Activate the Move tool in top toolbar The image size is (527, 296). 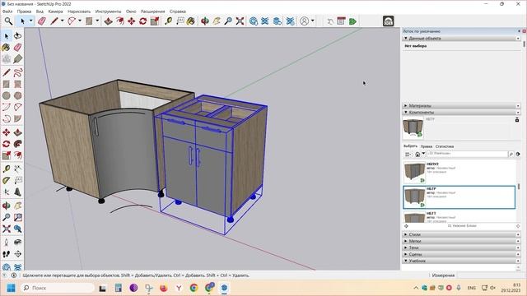coord(132,21)
